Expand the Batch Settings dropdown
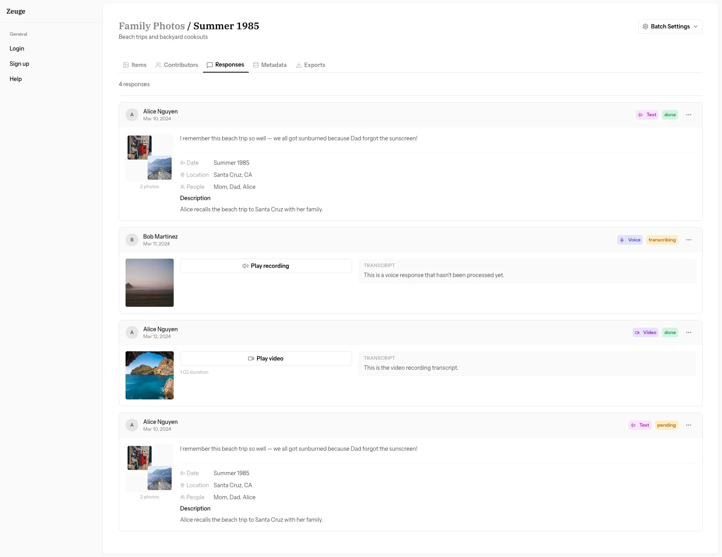The height and width of the screenshot is (557, 722). (x=670, y=26)
